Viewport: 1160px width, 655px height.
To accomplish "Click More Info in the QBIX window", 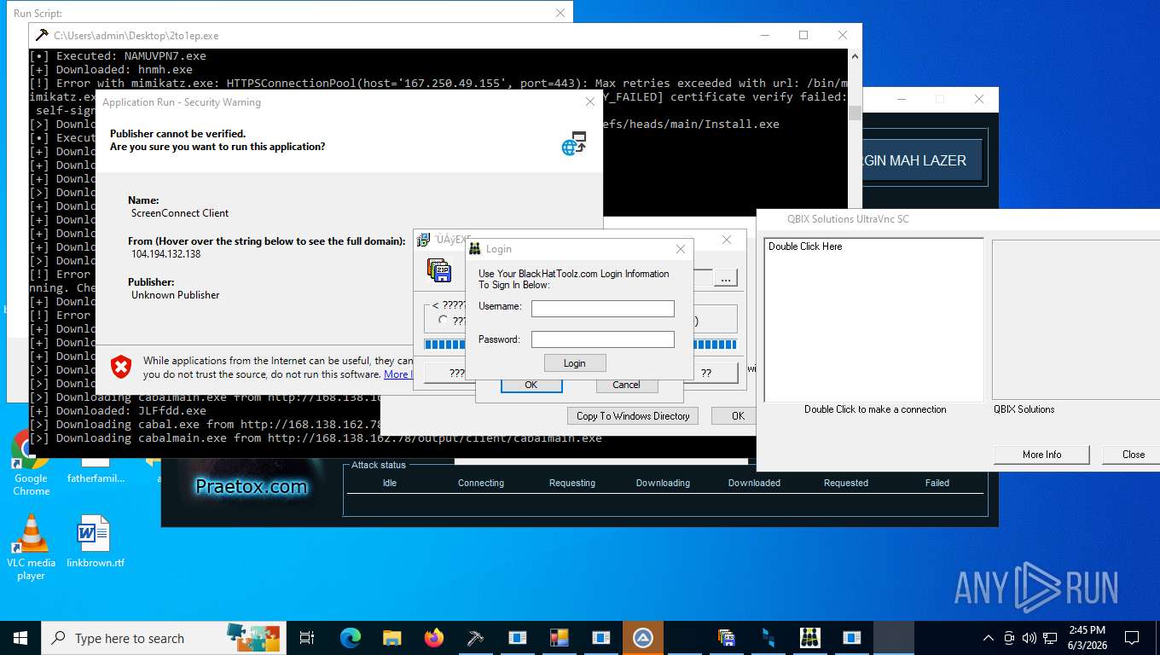I will [1041, 454].
